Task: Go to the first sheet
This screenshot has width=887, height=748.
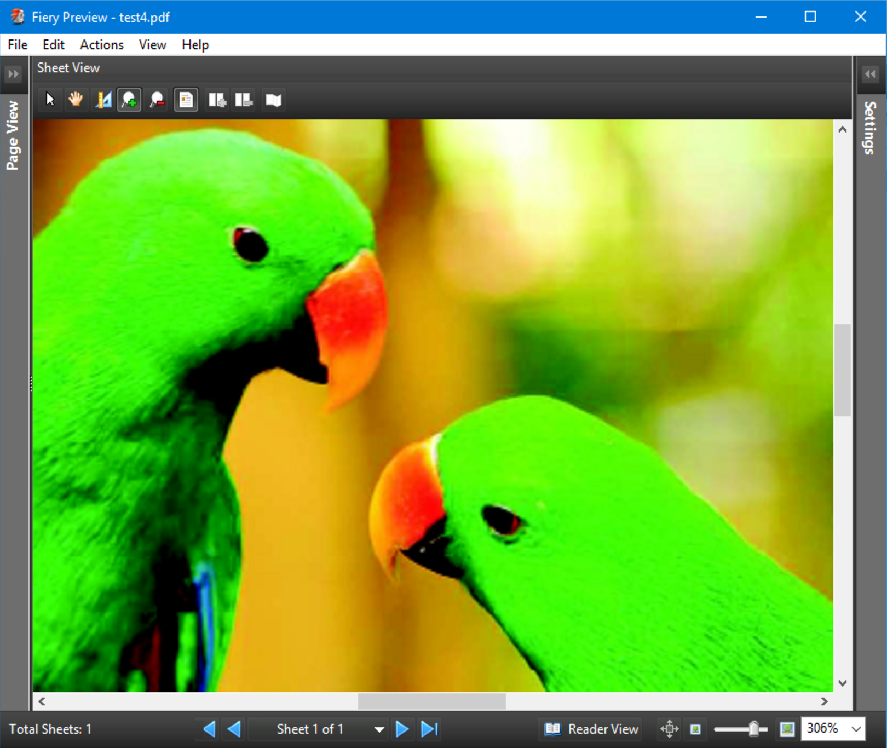Action: click(x=209, y=729)
